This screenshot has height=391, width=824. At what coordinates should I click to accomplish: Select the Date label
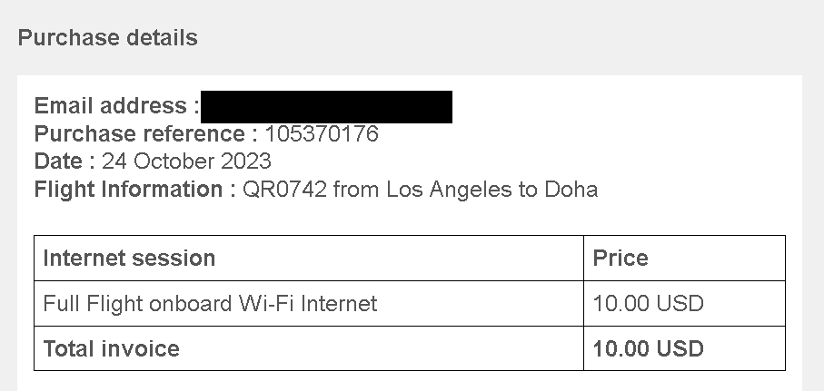pyautogui.click(x=65, y=161)
